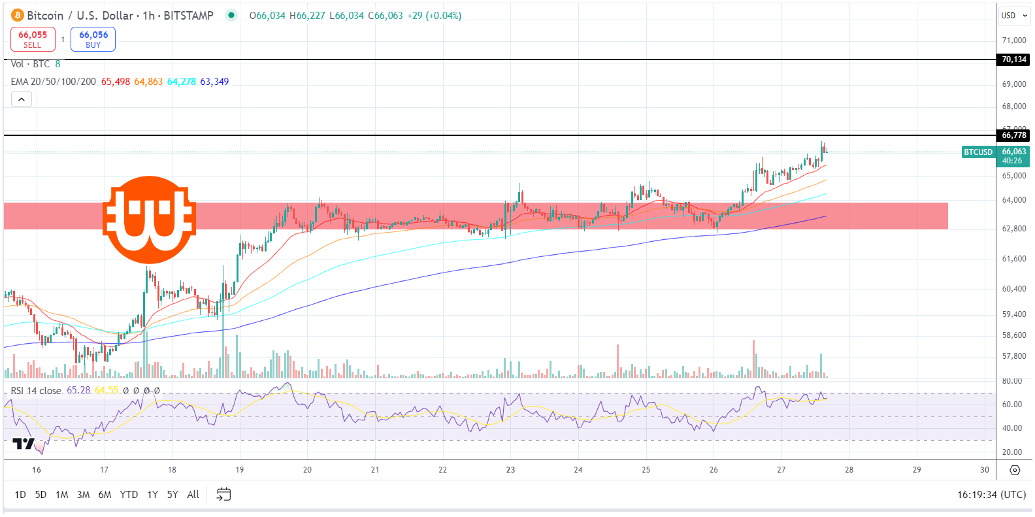This screenshot has width=1035, height=517.
Task: Open the 16:19:34 (UTC) timezone menu
Action: coord(991,494)
